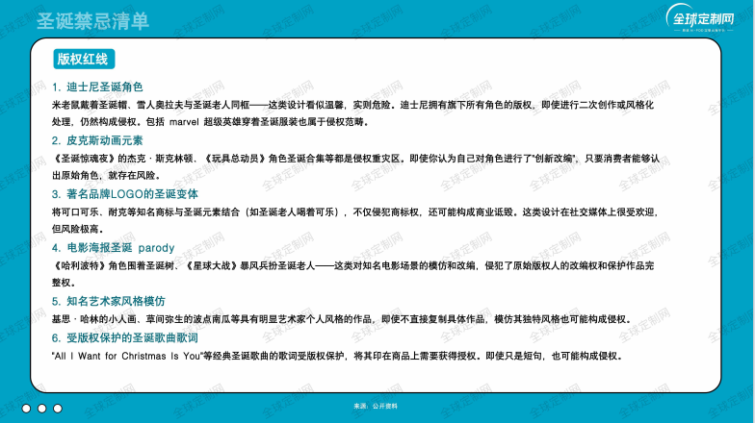Select the 版权红线 section label

tap(85, 60)
